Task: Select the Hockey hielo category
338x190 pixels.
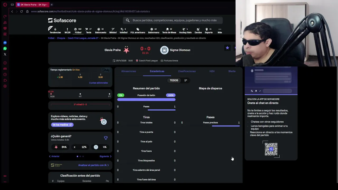Action: tap(185, 31)
